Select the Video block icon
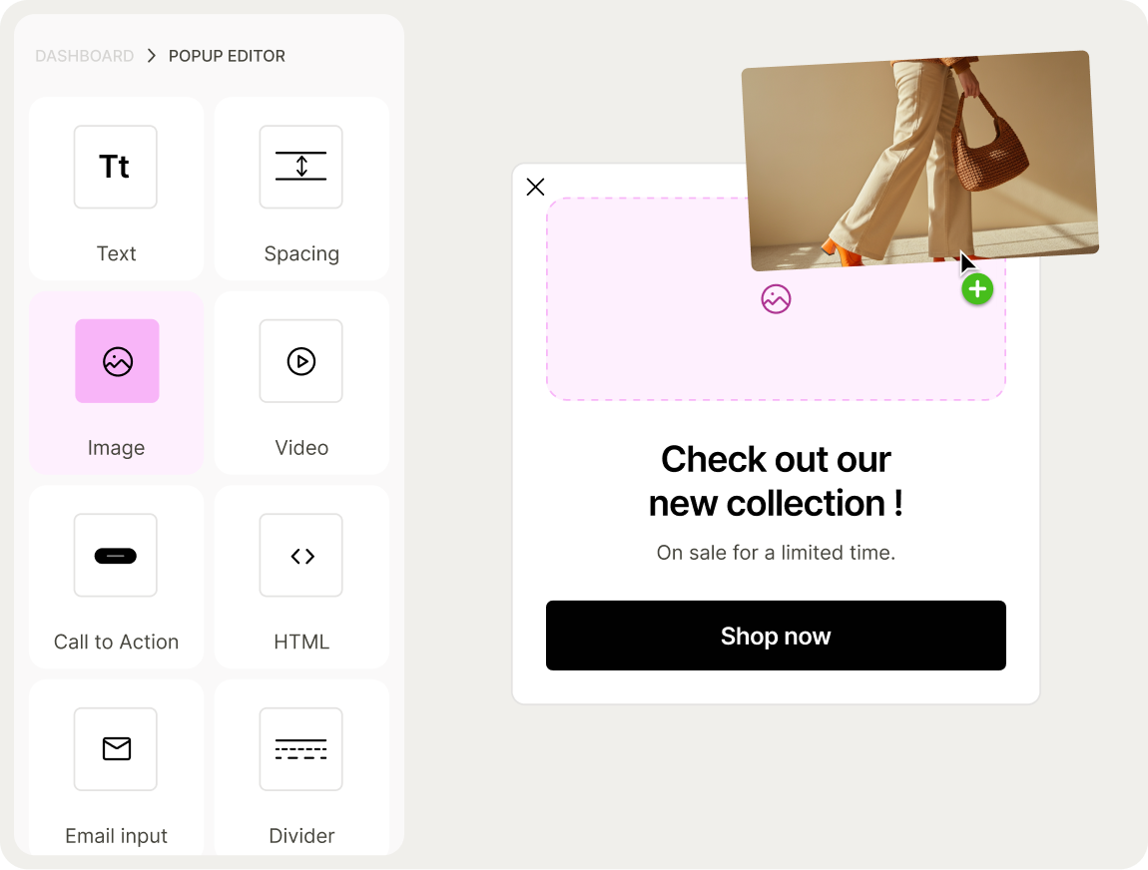The width and height of the screenshot is (1148, 870). (x=301, y=361)
